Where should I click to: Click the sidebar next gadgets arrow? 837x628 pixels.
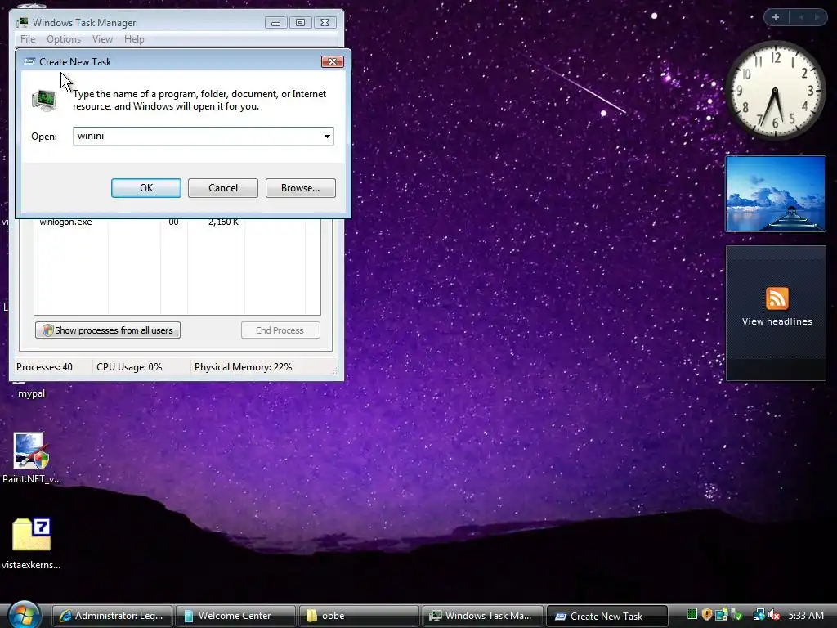pyautogui.click(x=817, y=17)
